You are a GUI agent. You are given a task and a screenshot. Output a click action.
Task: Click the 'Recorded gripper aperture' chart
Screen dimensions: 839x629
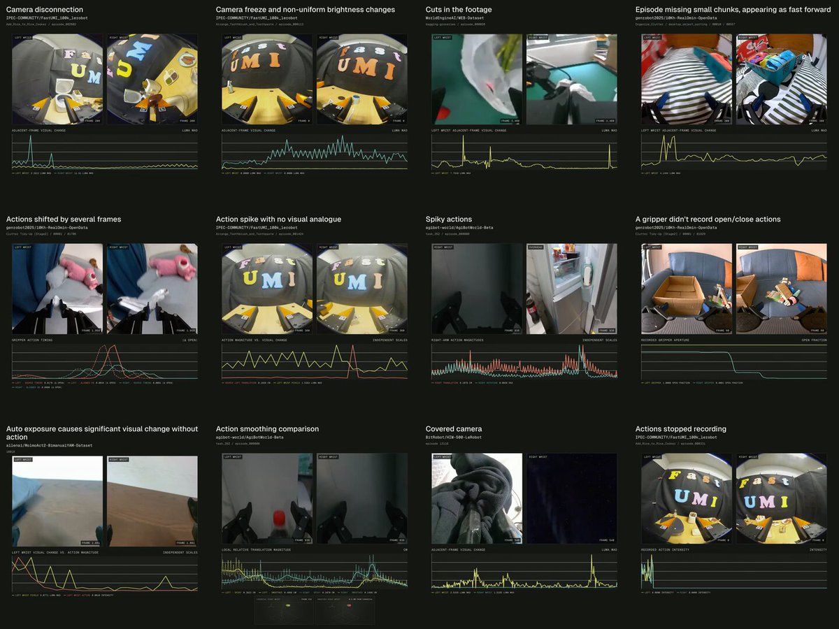pyautogui.click(x=734, y=362)
